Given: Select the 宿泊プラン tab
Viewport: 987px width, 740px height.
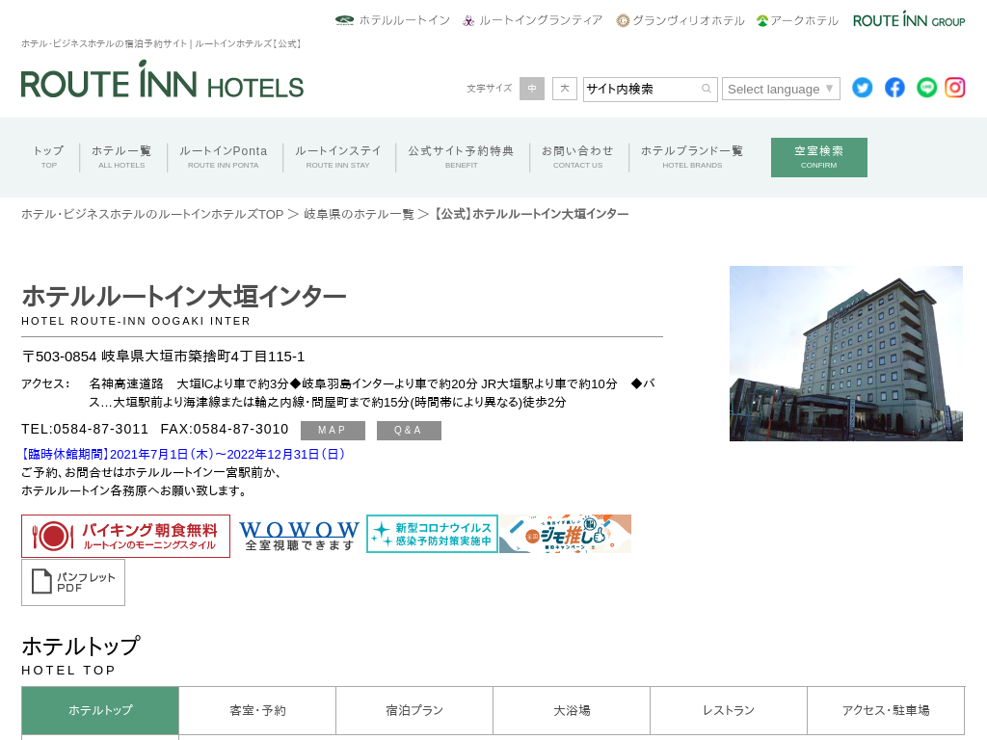Looking at the screenshot, I should (414, 710).
